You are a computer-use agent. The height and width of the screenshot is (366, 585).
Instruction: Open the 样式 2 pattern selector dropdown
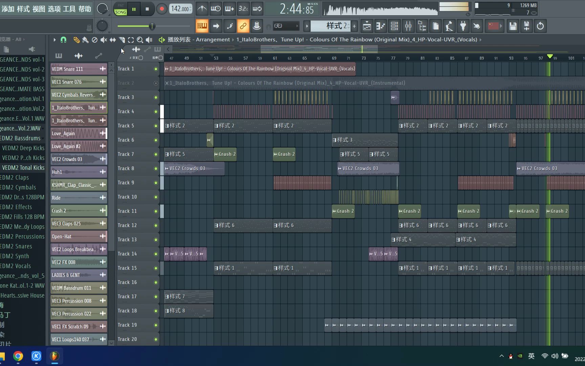(331, 26)
